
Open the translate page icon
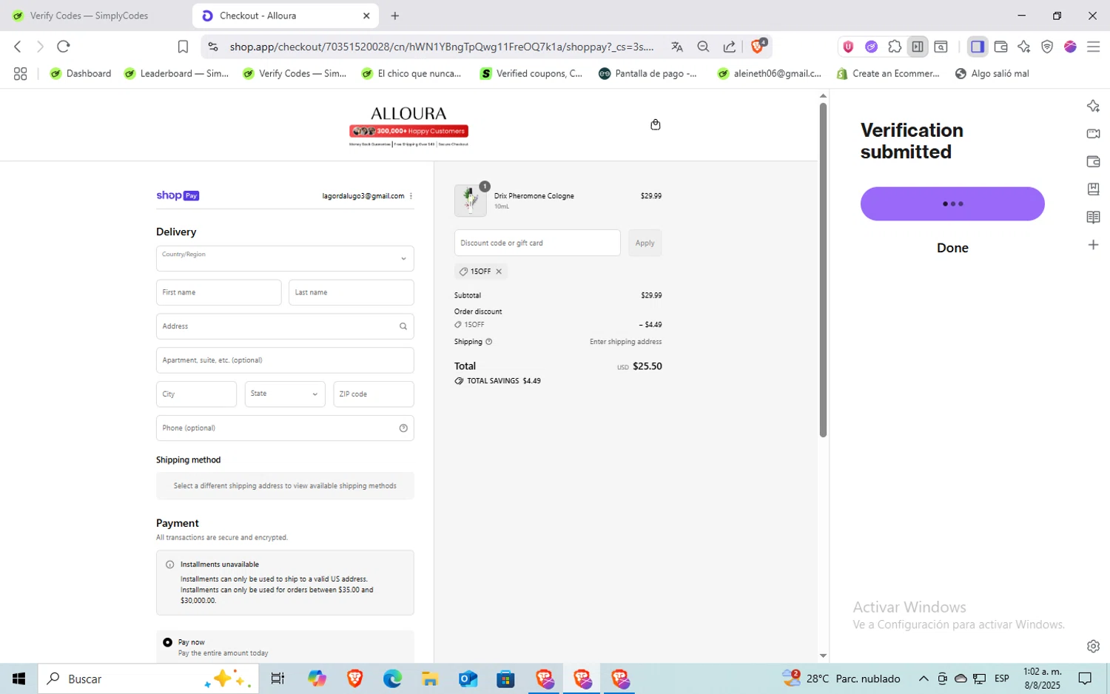(677, 47)
